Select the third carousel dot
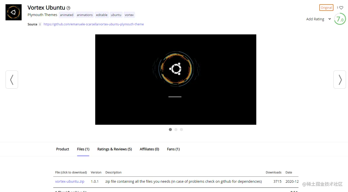The image size is (348, 192). tap(181, 130)
